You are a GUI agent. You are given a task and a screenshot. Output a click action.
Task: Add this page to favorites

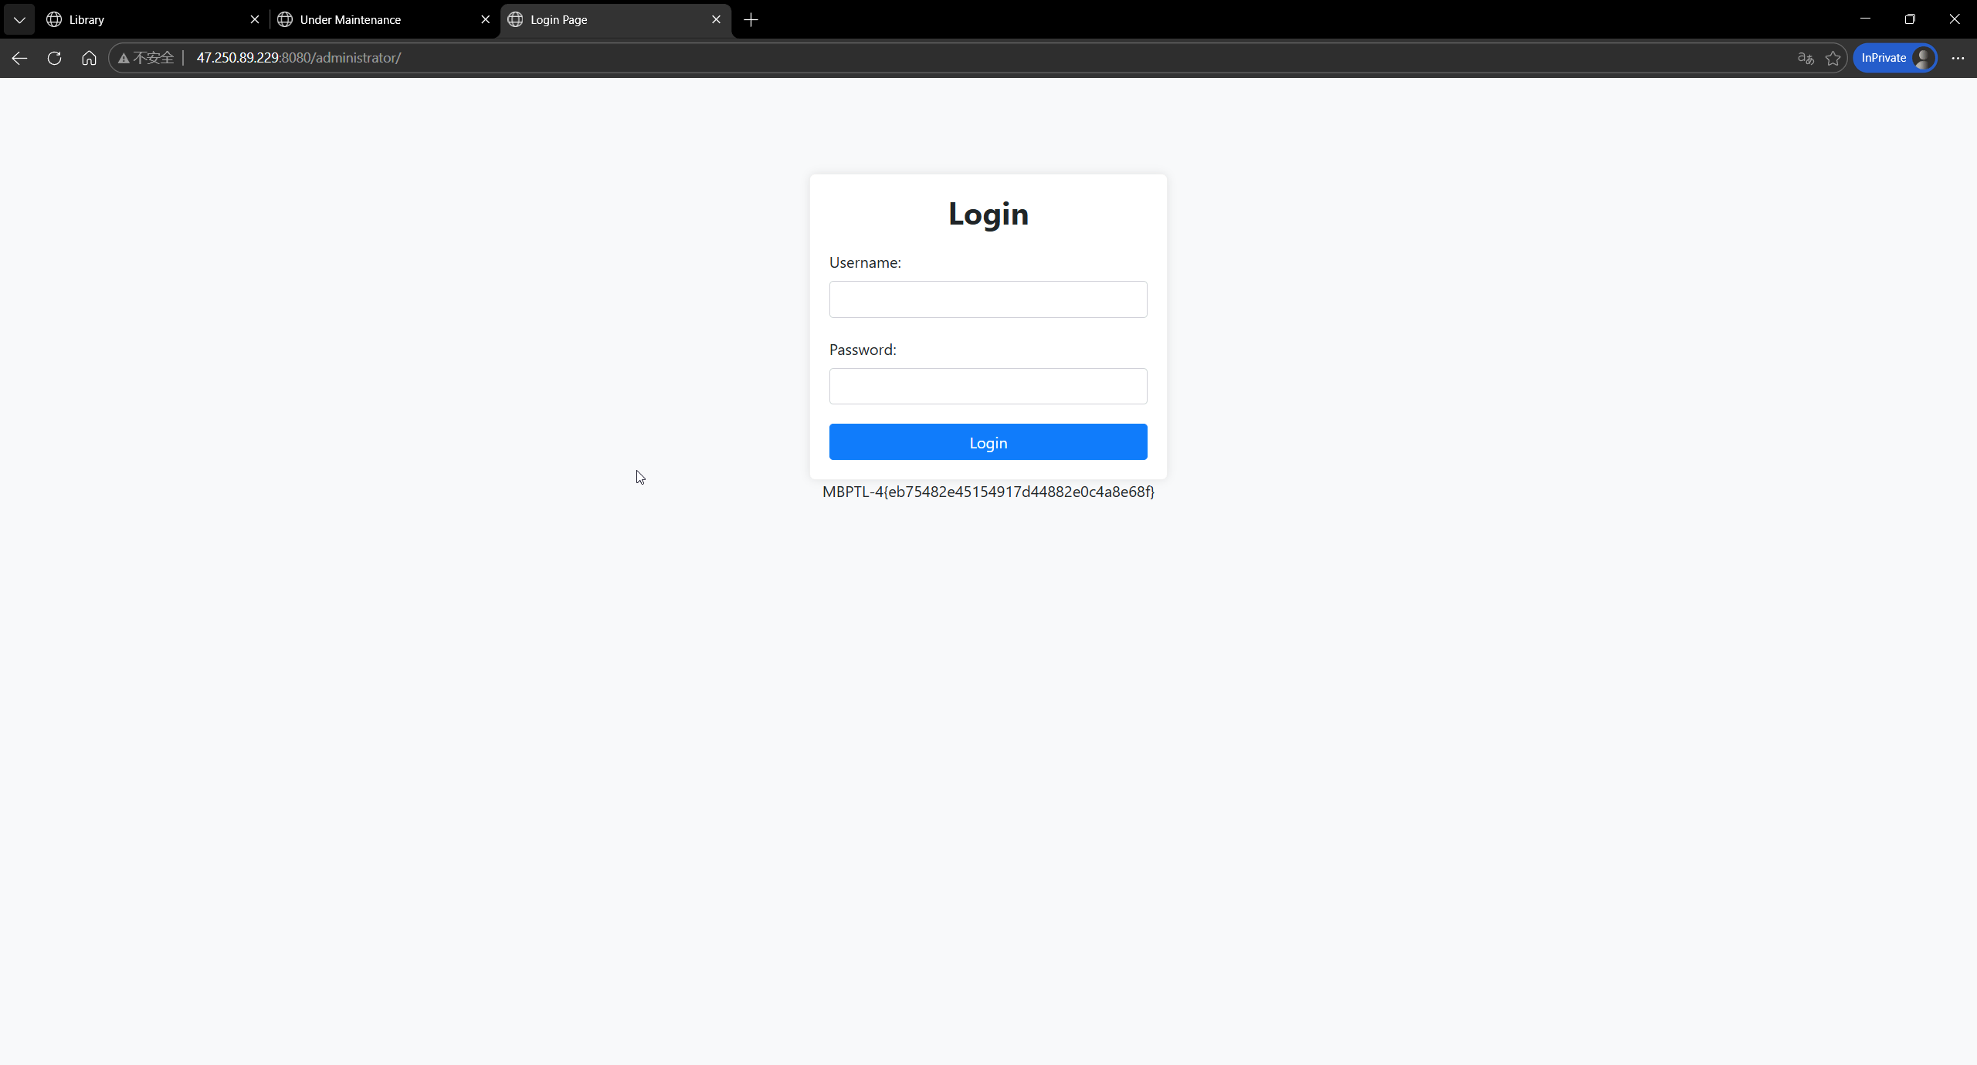(x=1833, y=58)
